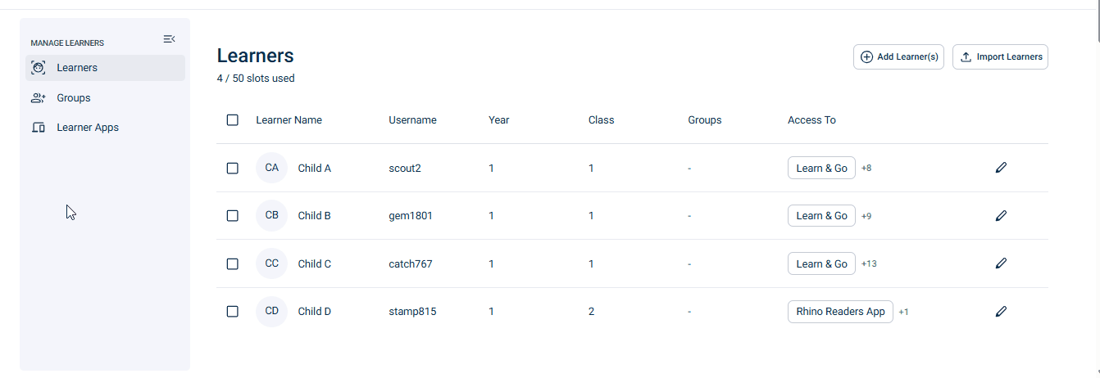
Task: Click the Learners sidebar icon
Action: 38,68
